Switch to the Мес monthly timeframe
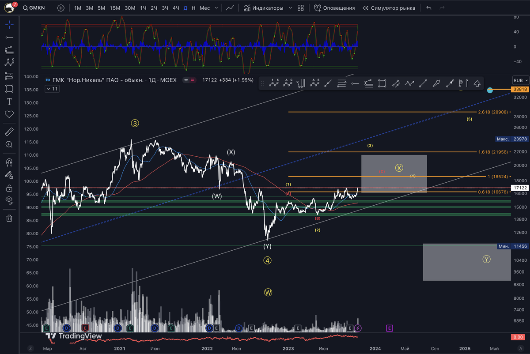 (205, 8)
